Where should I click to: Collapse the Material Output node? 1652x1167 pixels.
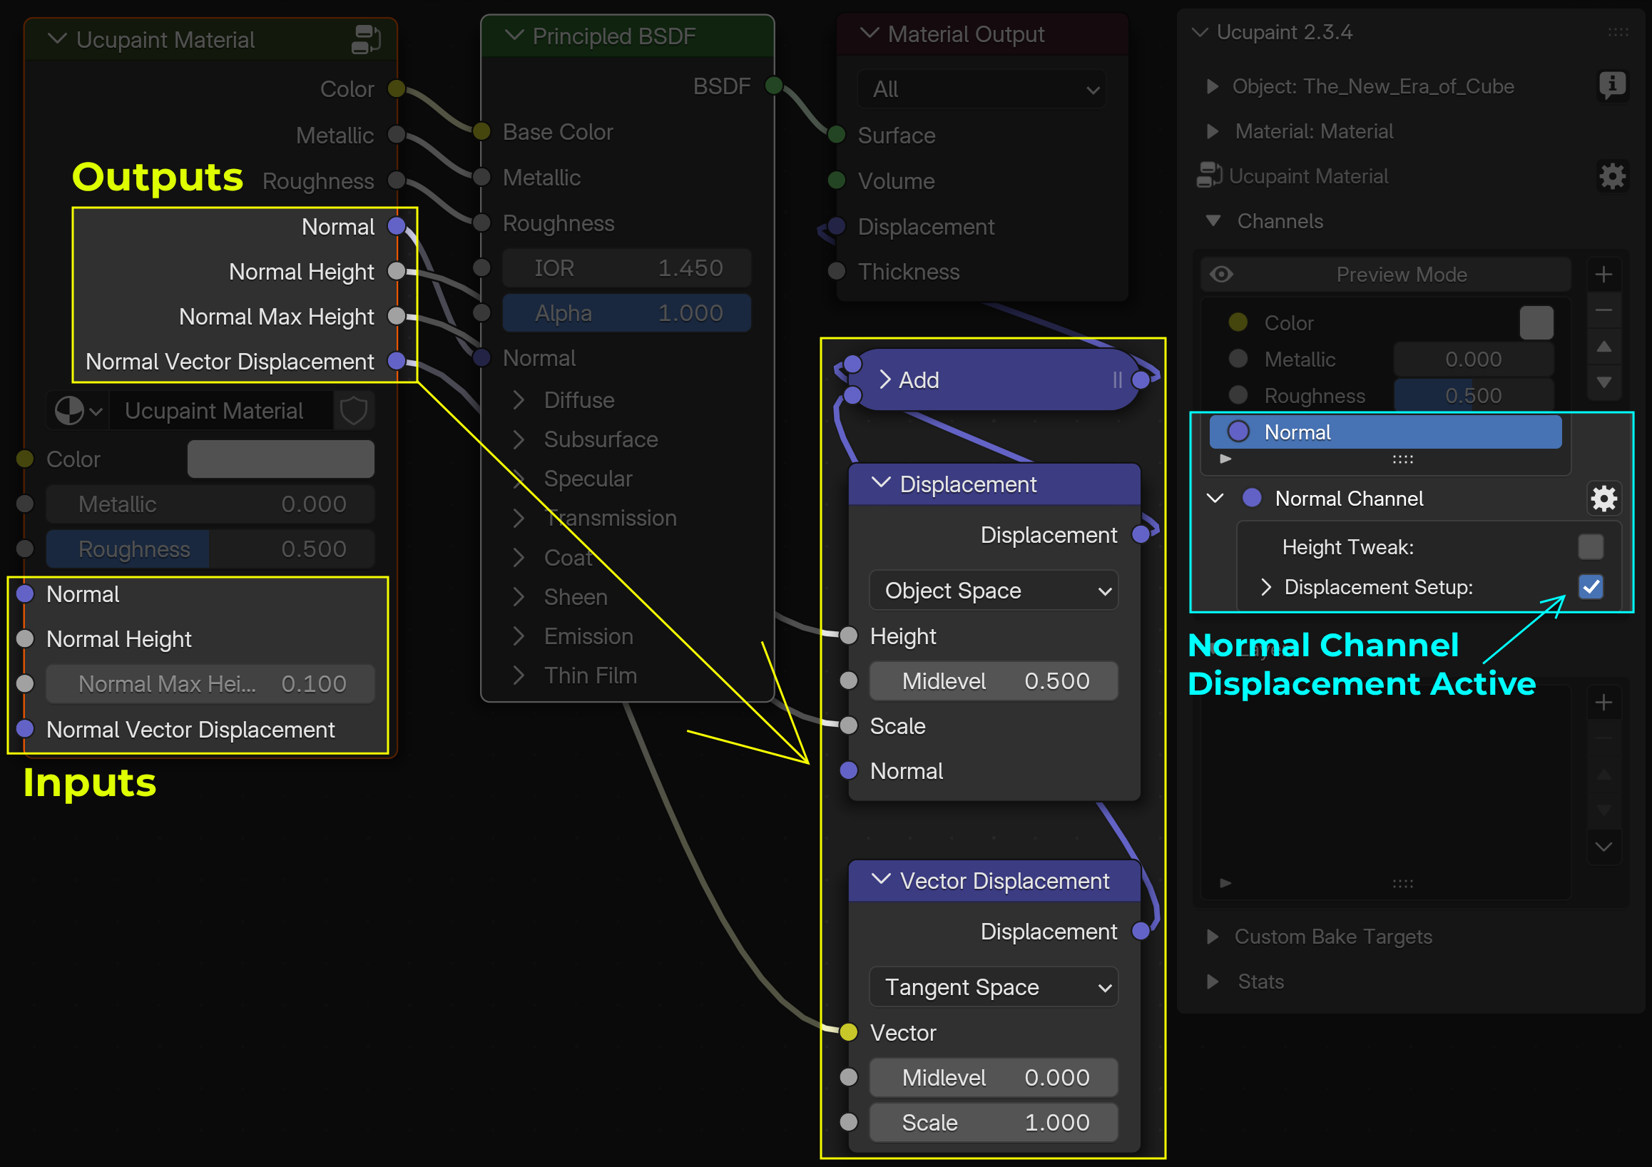pos(870,33)
